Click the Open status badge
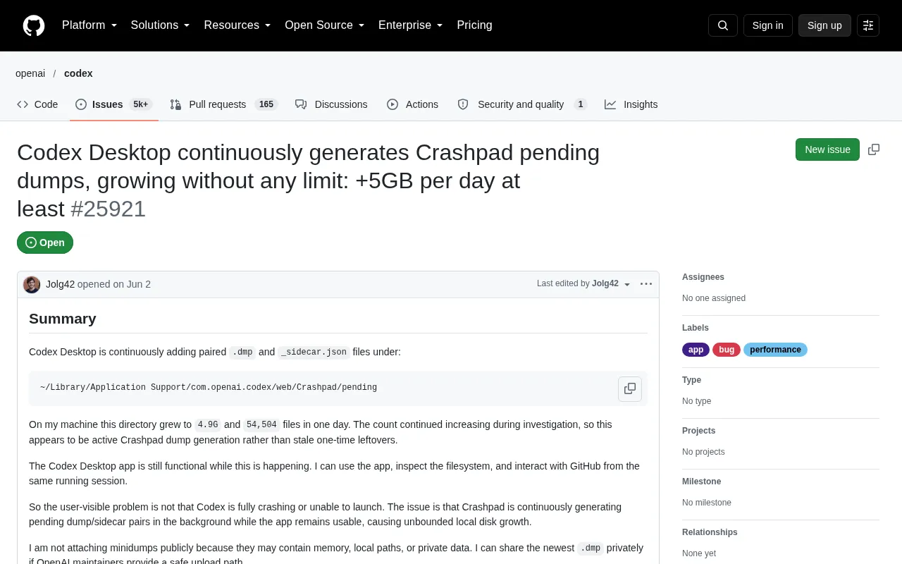This screenshot has width=902, height=564. 45,243
